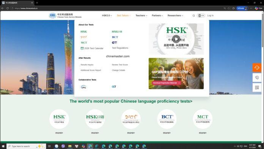Open a new browser tab with plus
The image size is (264, 149).
coord(37,3)
